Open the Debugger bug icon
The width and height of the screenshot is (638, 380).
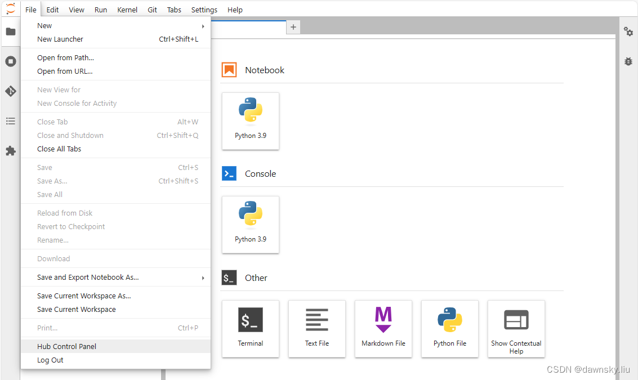point(628,61)
